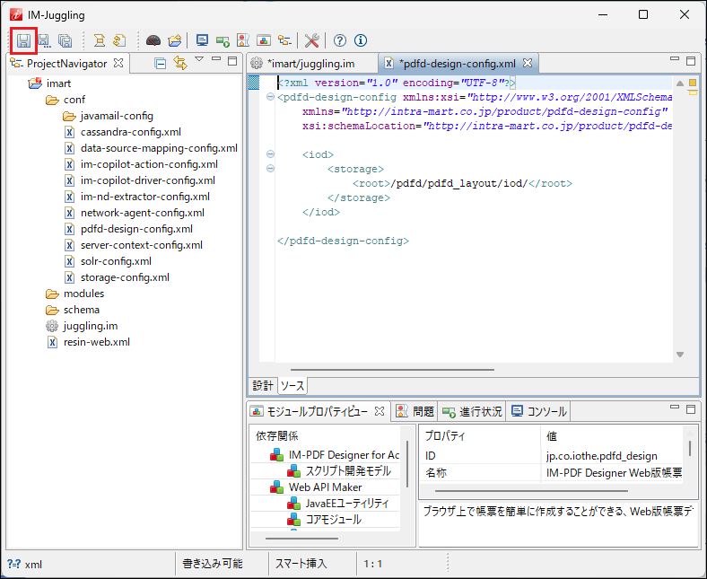
Task: Open the ProjectNavigator view menu triangle
Action: pos(199,61)
